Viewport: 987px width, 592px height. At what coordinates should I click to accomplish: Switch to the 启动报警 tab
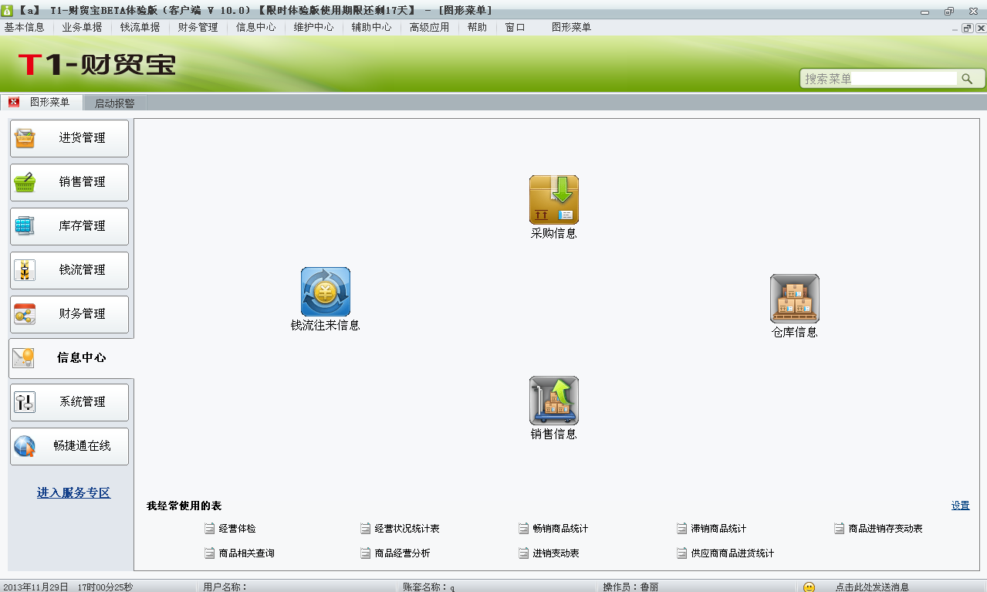pyautogui.click(x=114, y=103)
